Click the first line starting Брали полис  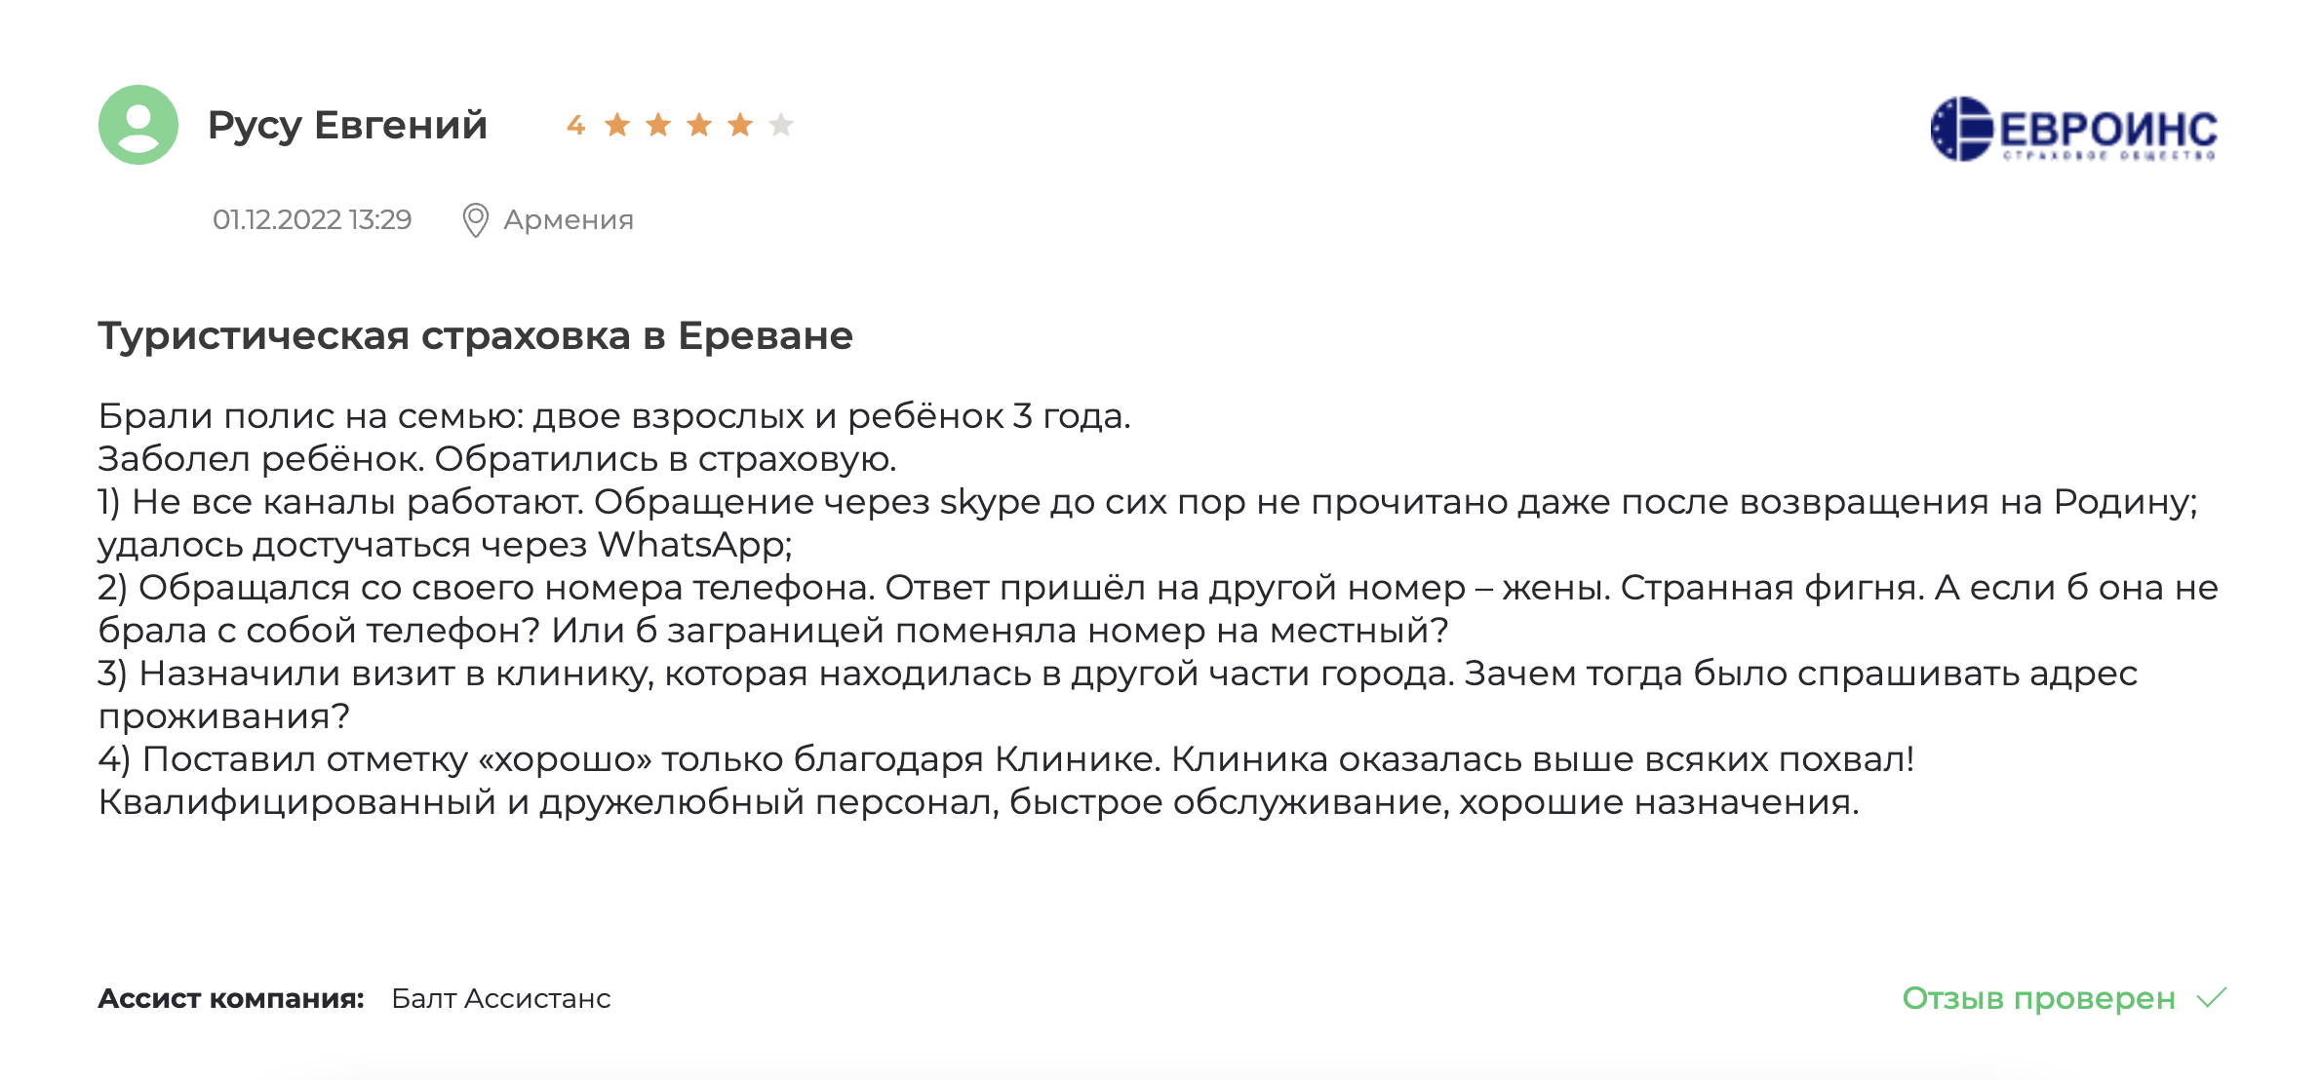(614, 416)
